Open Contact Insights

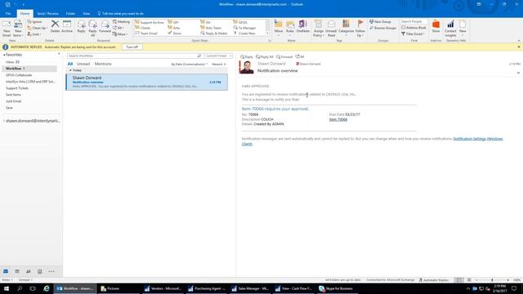pos(450,29)
